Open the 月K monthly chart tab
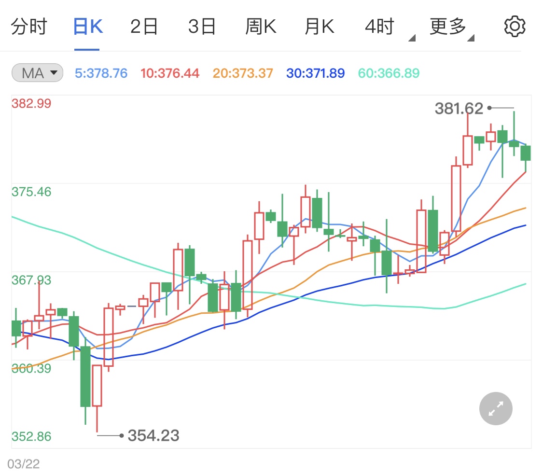 (320, 27)
